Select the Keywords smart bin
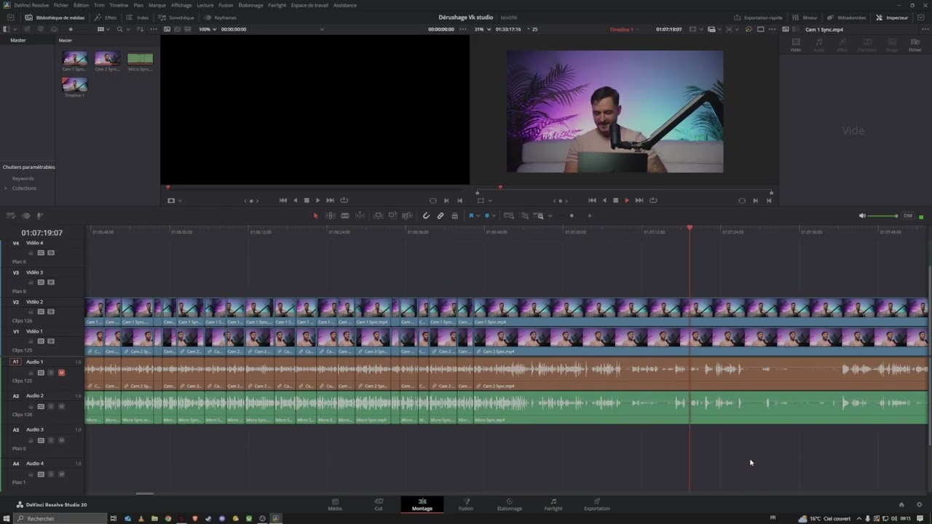Image resolution: width=932 pixels, height=524 pixels. pyautogui.click(x=23, y=178)
